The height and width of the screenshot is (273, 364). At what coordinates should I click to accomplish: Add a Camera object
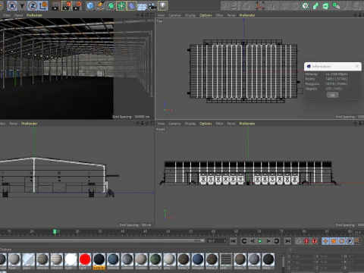(x=152, y=5)
